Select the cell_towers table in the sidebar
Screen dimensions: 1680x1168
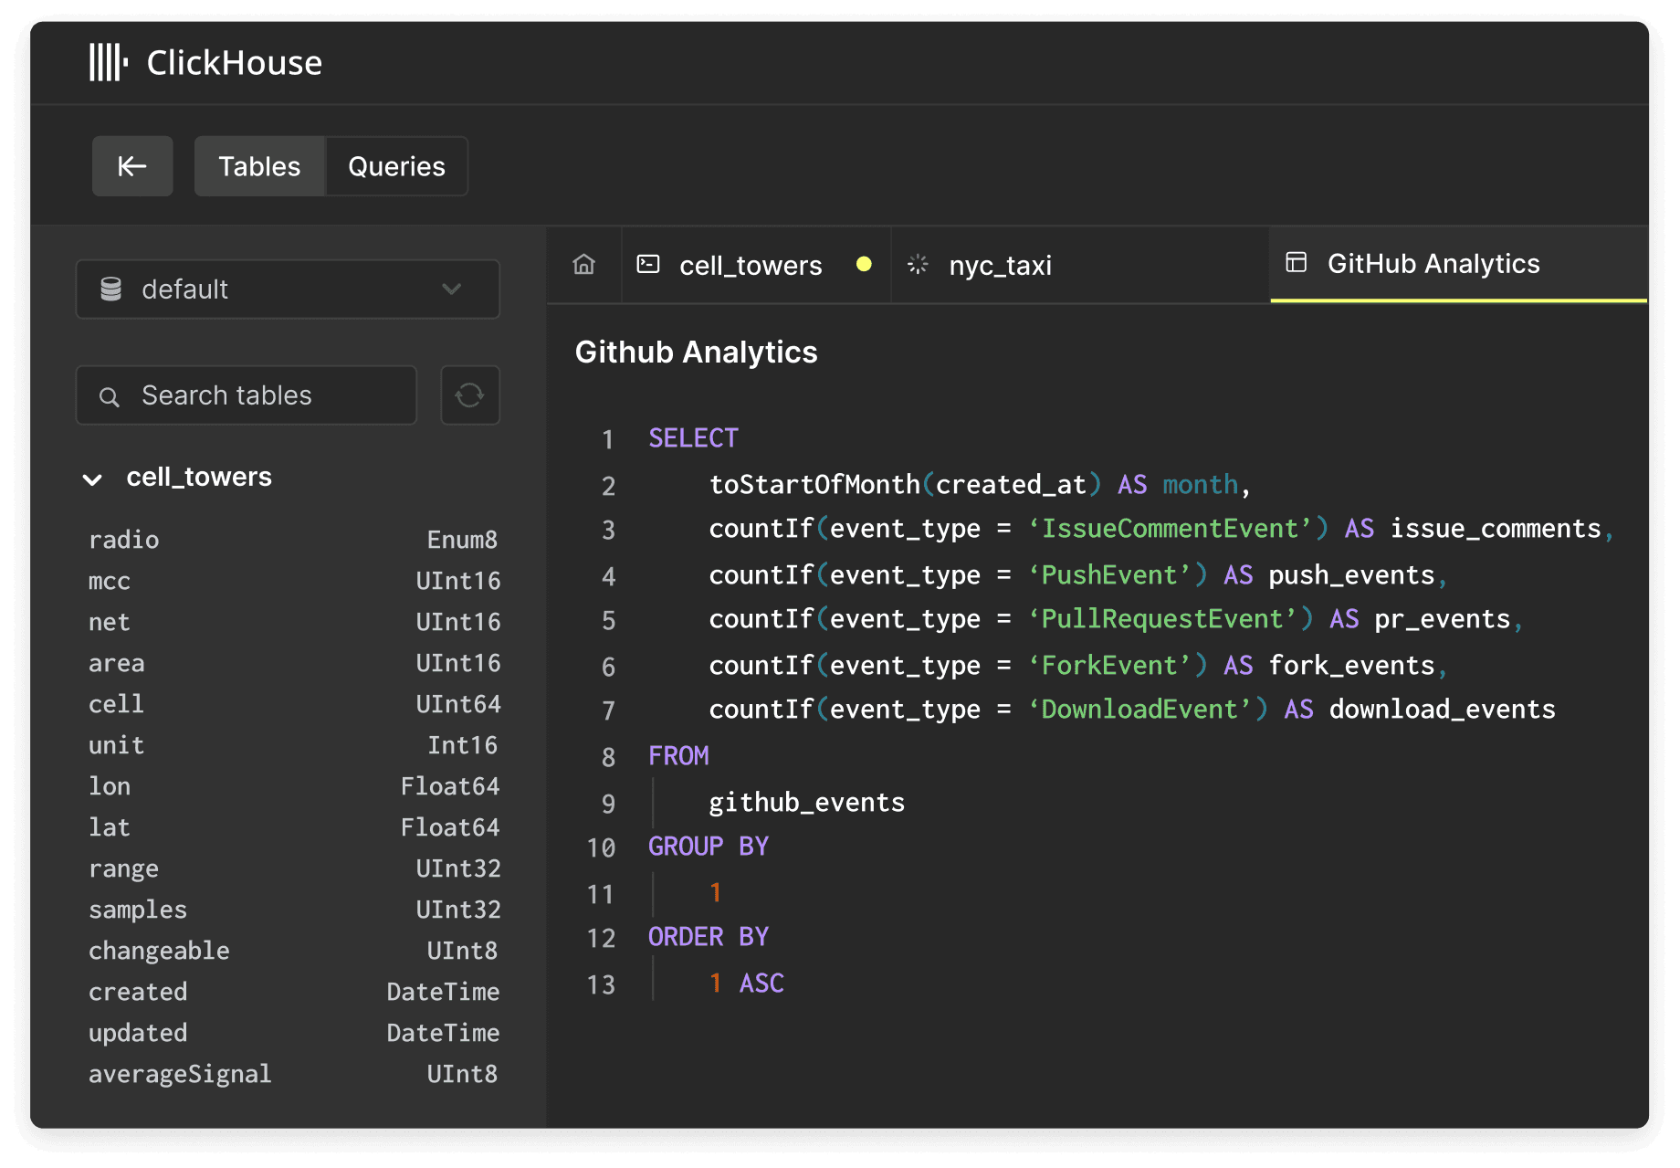(200, 477)
